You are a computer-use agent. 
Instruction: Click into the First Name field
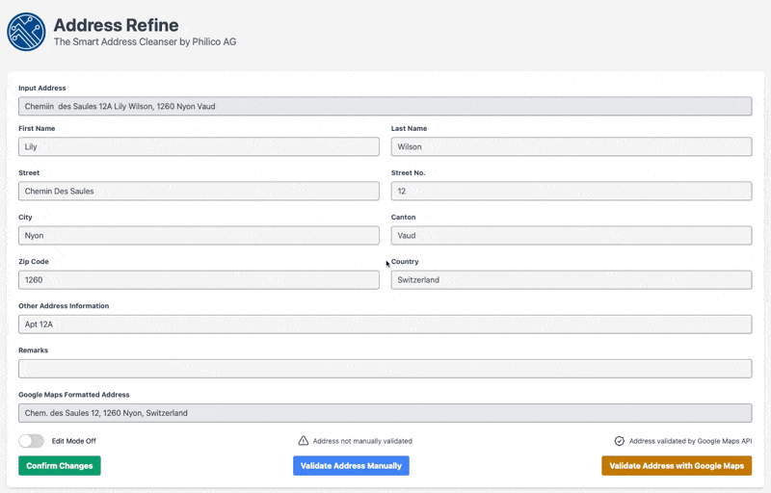tap(199, 146)
